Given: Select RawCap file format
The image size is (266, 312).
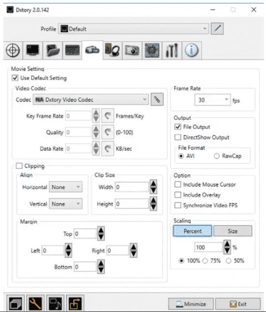Looking at the screenshot, I should click(x=217, y=156).
